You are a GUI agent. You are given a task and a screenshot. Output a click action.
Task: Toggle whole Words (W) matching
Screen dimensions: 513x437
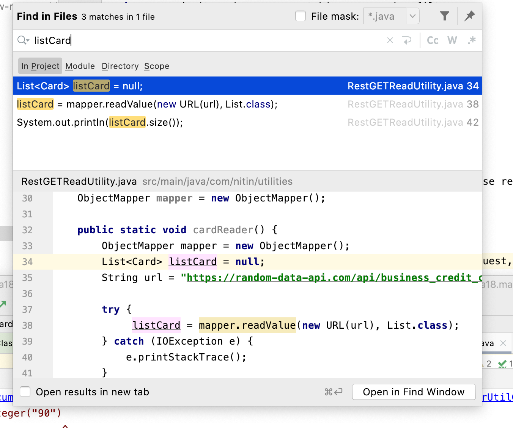point(452,40)
